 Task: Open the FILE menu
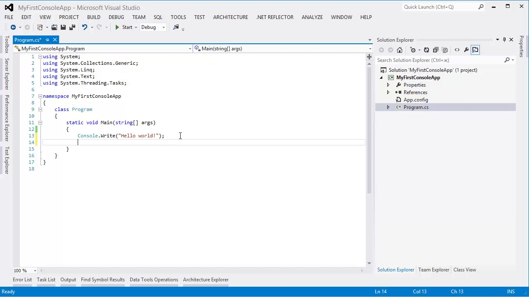point(9,17)
